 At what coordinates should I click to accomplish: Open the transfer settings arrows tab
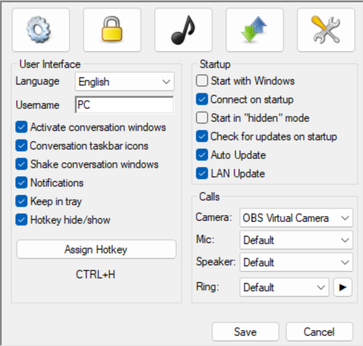point(254,30)
